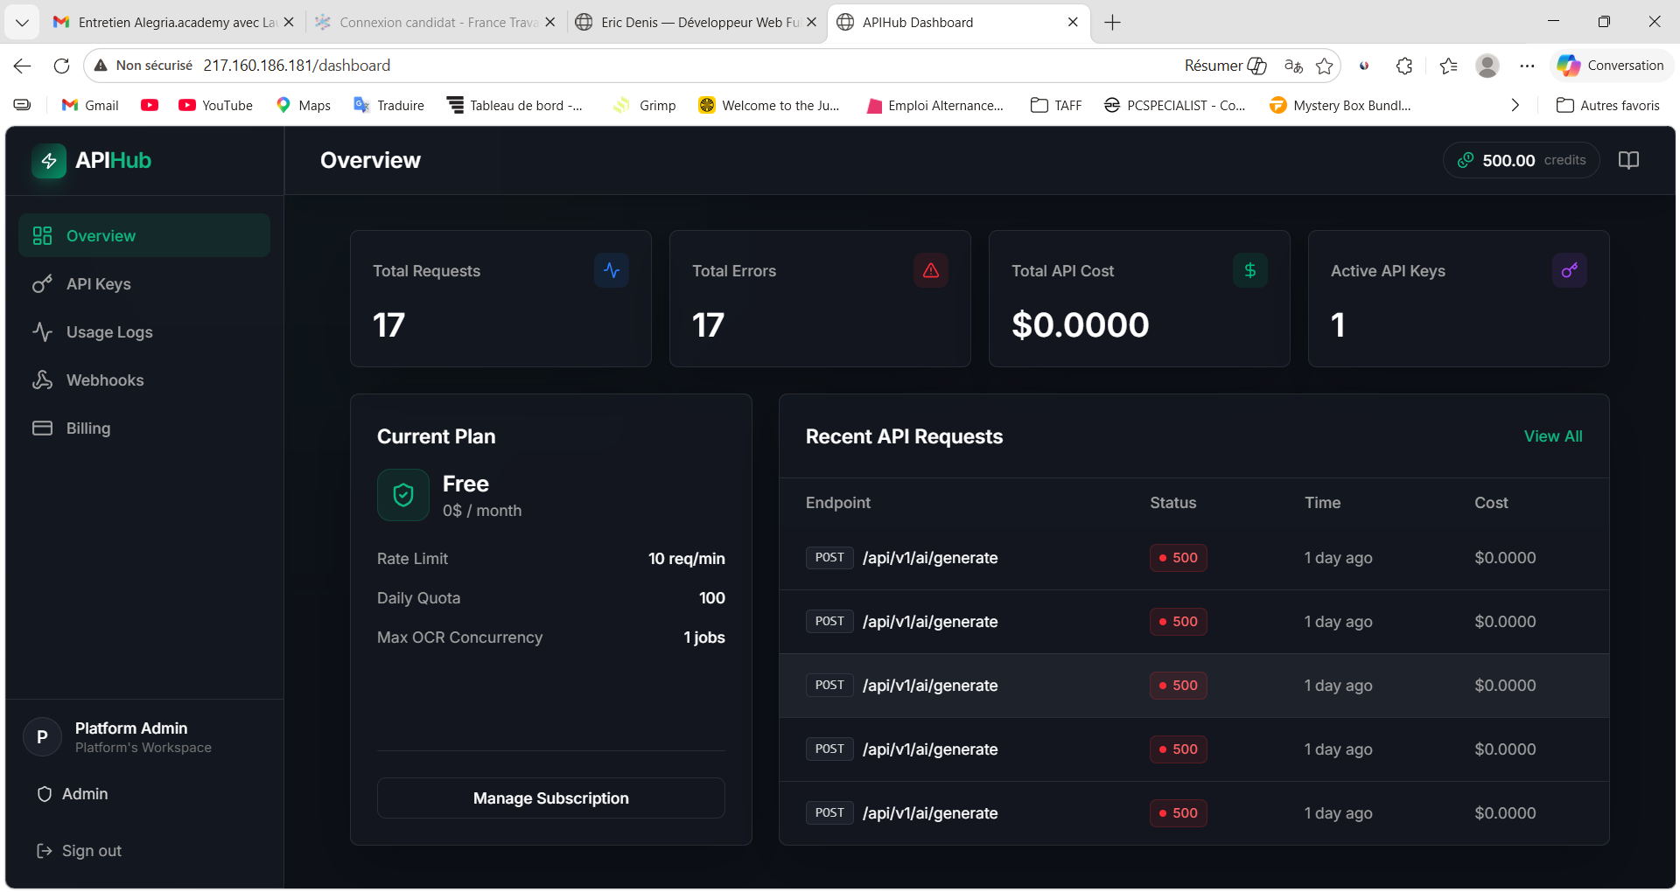The image size is (1680, 892).
Task: Click the Status column header
Action: 1172,503
